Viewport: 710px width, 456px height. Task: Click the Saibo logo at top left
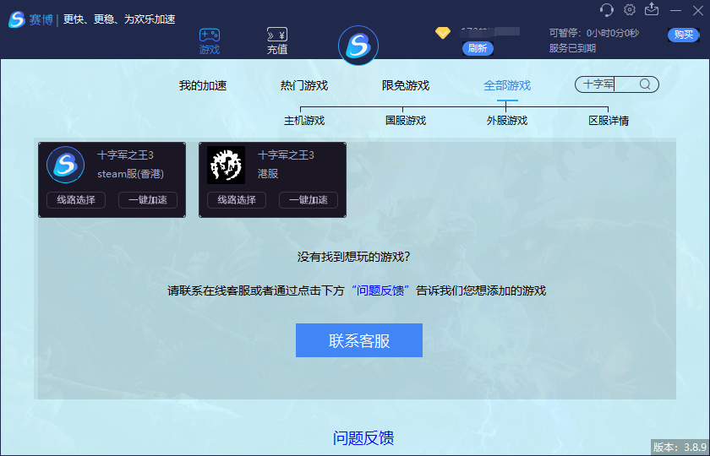(x=17, y=19)
